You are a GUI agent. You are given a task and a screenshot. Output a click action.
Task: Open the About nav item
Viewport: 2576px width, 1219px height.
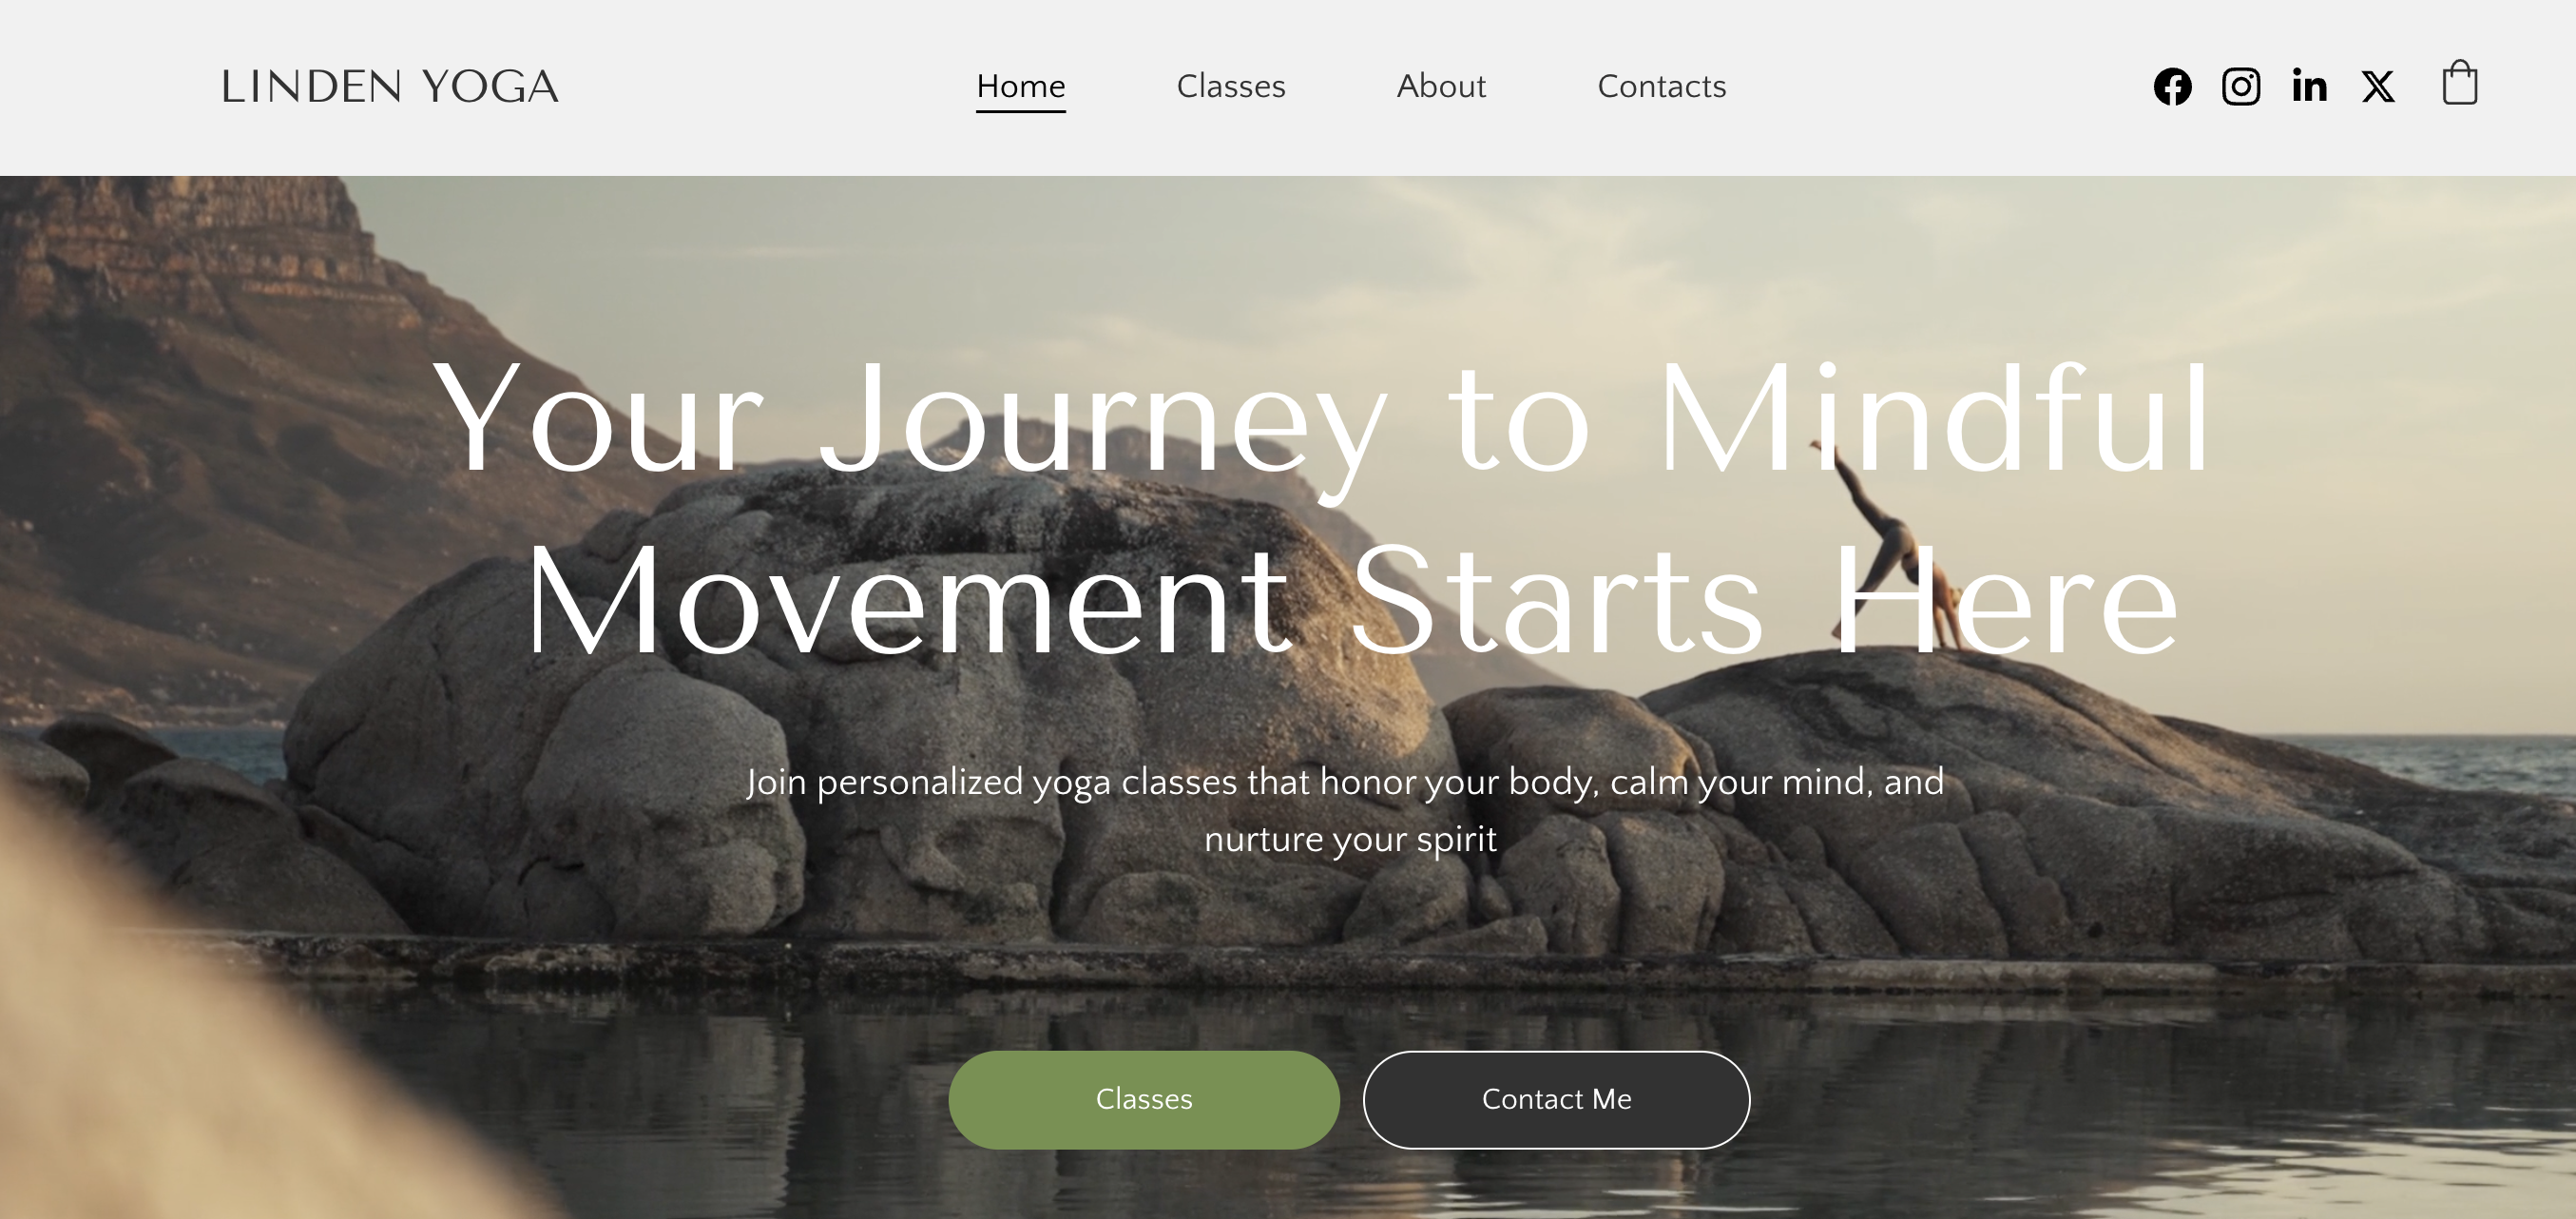(x=1441, y=86)
